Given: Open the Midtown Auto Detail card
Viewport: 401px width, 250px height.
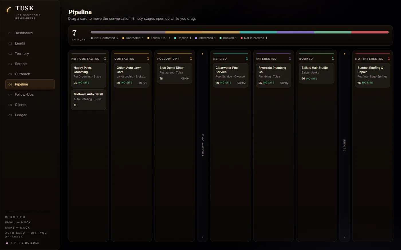Looking at the screenshot, I should (89, 100).
